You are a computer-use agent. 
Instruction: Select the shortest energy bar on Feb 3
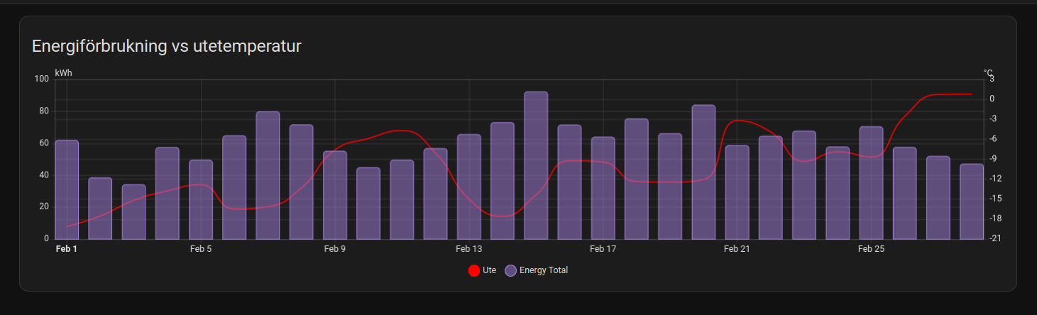(133, 212)
